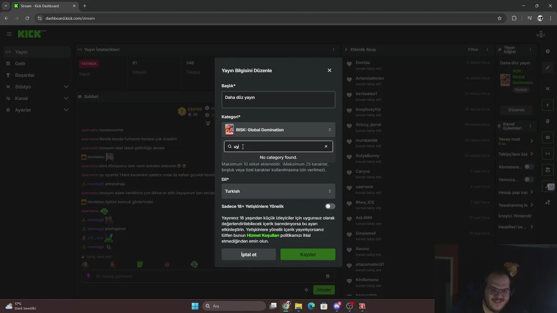
Task: Open the browser extensions puzzle icon
Action: click(514, 18)
